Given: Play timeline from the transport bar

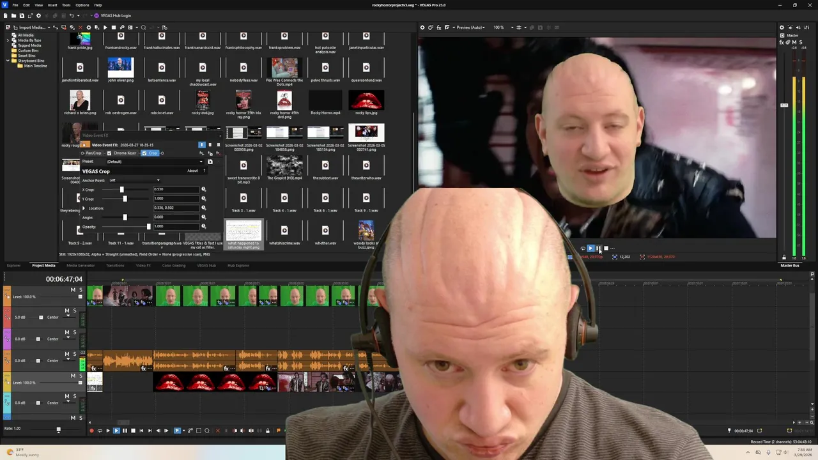Looking at the screenshot, I should point(116,431).
